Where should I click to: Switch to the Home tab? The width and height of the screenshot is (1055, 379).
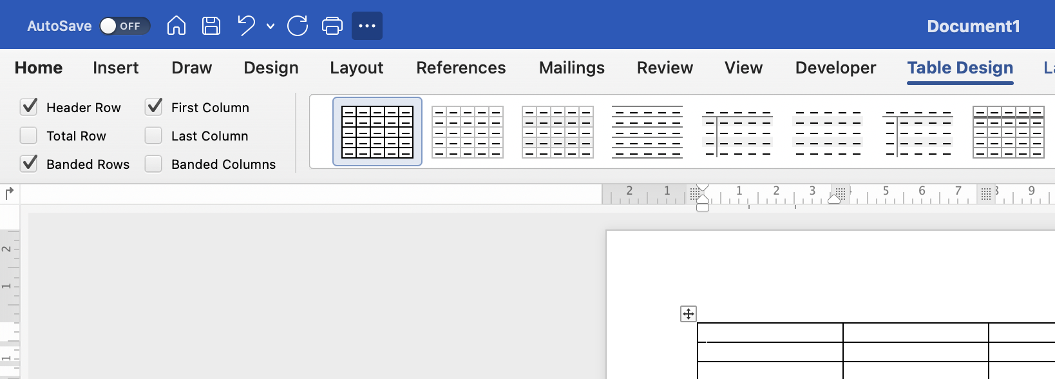39,68
